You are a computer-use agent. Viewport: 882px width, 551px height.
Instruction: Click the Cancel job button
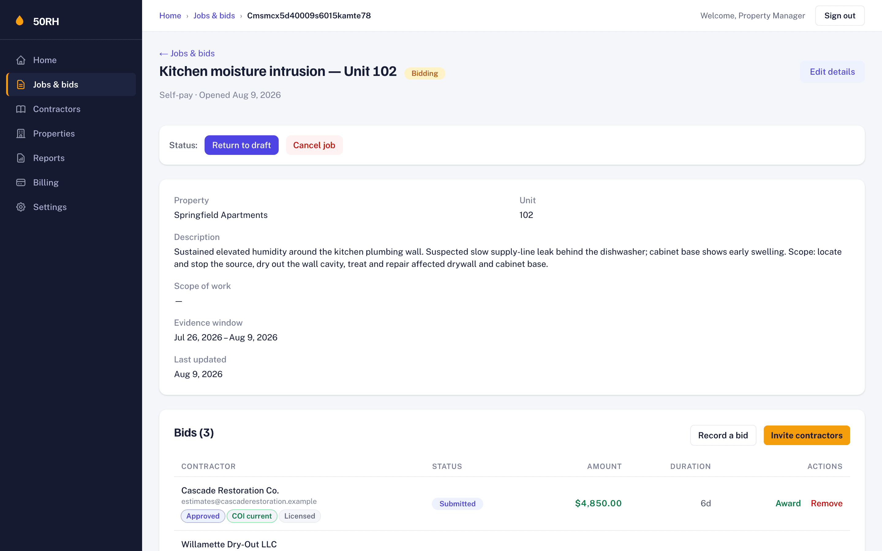click(x=314, y=145)
